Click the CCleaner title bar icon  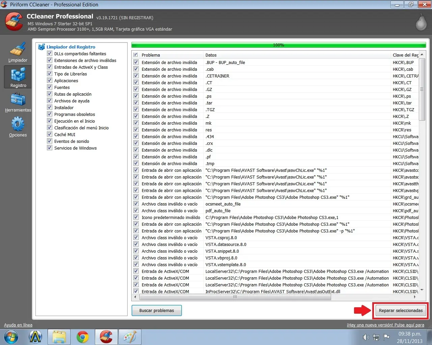pyautogui.click(x=4, y=4)
